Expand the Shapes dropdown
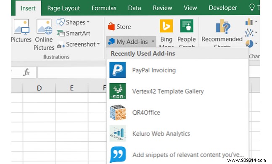The height and width of the screenshot is (164, 272). [88, 22]
